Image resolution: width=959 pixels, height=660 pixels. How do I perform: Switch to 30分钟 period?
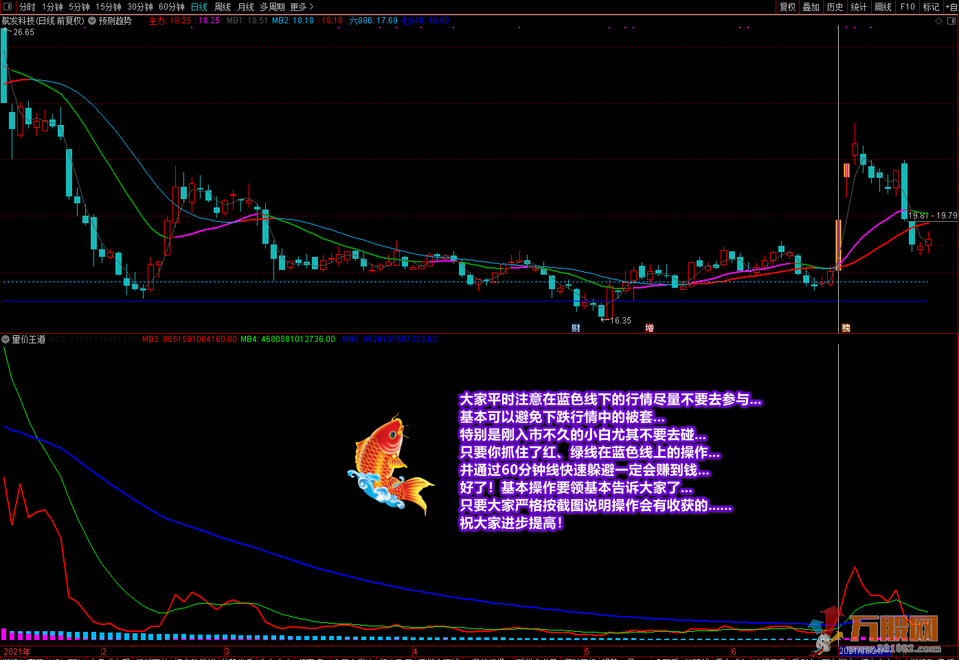(x=140, y=7)
